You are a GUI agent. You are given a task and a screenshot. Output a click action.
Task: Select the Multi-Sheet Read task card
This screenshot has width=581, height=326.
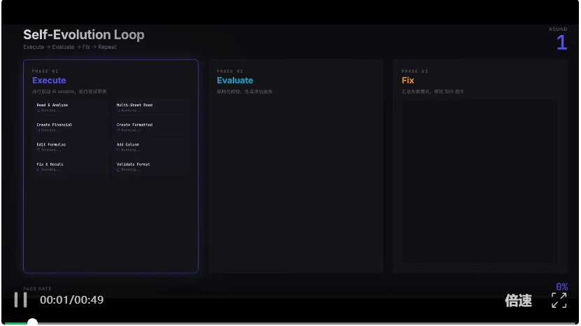[150, 107]
